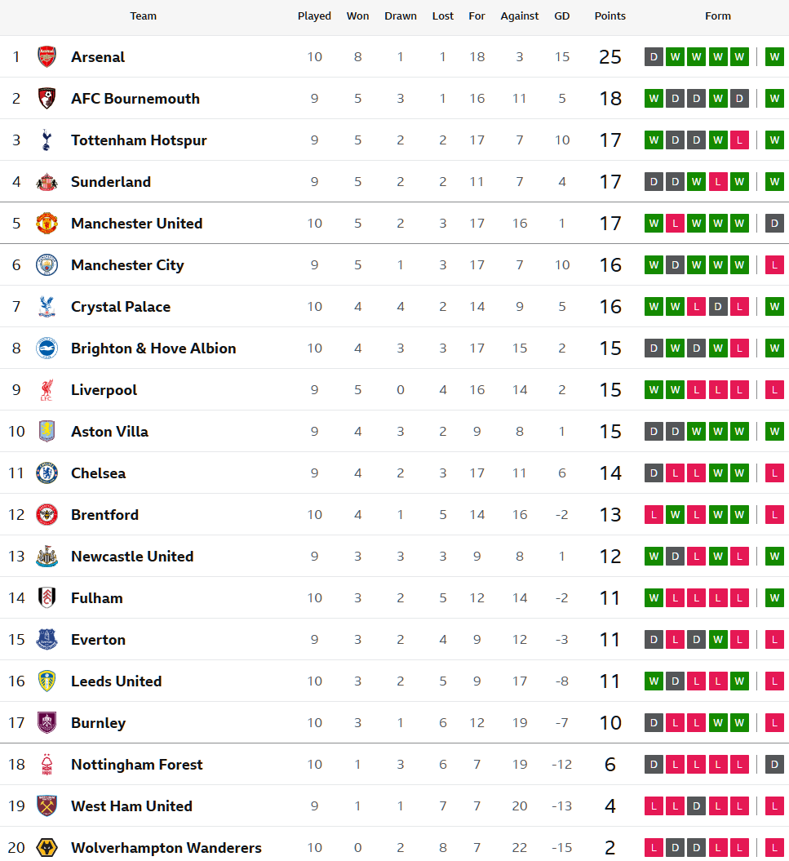Screen dimensions: 789x861
Task: Open the Crystal Palace team link
Action: coord(121,307)
